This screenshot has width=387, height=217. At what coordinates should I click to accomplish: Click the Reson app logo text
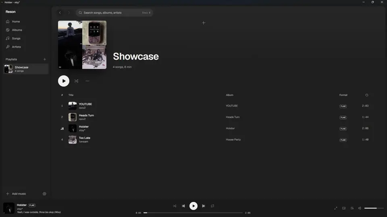coord(10,12)
